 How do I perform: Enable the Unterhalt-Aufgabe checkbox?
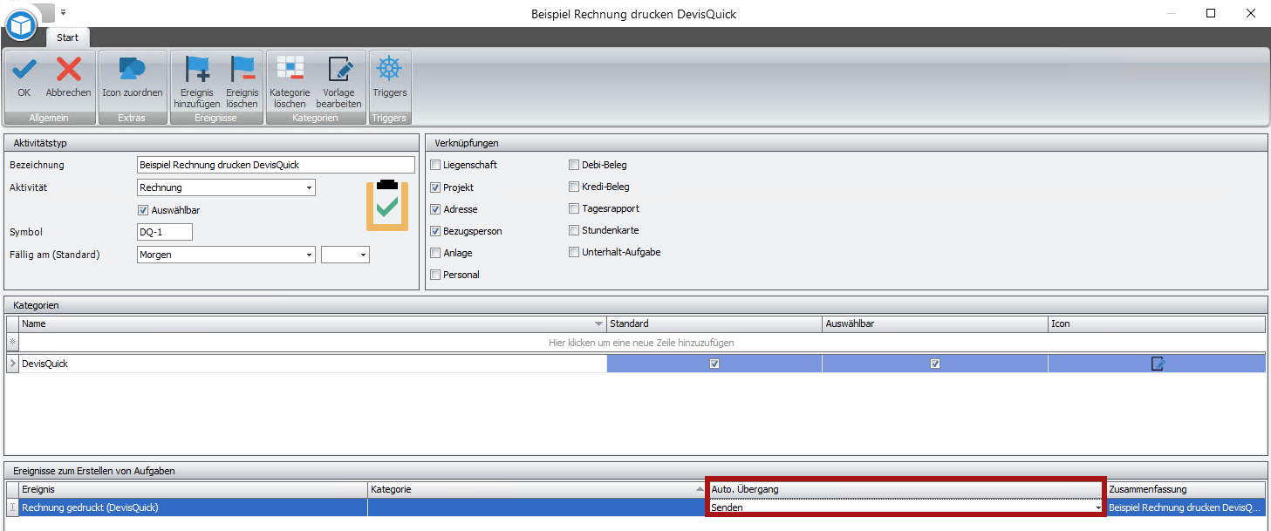click(x=574, y=252)
